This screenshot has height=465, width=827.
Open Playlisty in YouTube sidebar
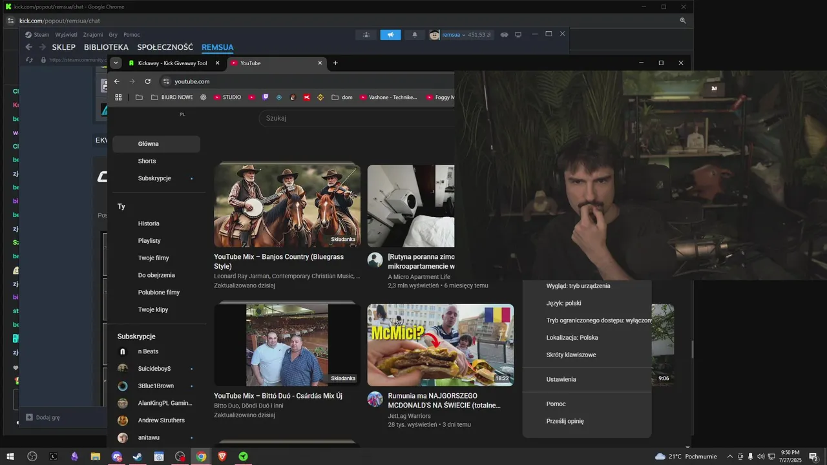[x=156, y=241]
